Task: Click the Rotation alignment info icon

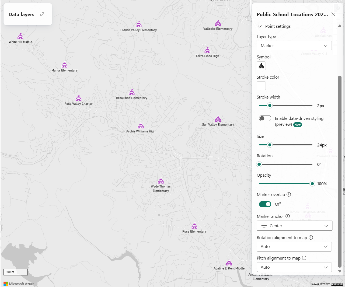Action: point(311,237)
